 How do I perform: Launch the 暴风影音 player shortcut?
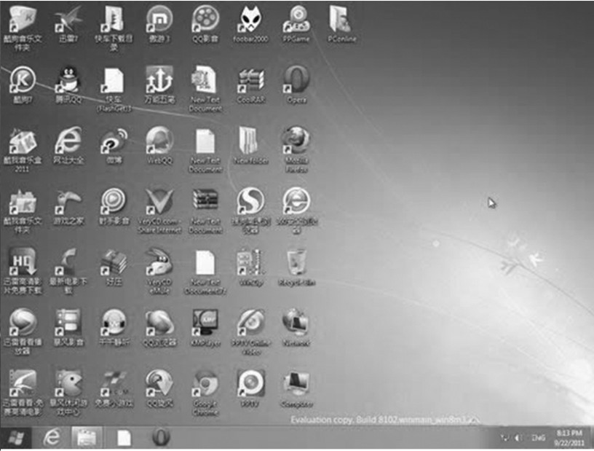point(68,328)
